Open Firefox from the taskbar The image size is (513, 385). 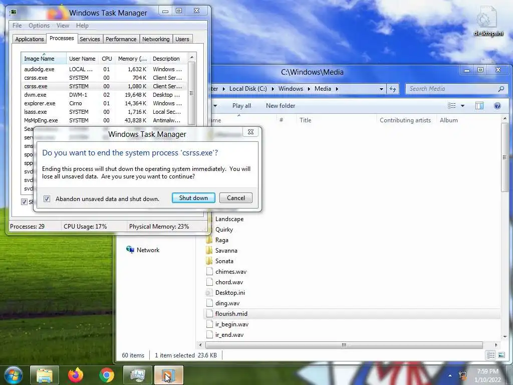tap(76, 375)
